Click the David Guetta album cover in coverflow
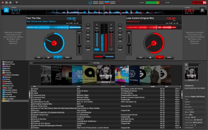Viewport: 208px width, 130px height. tap(105, 74)
